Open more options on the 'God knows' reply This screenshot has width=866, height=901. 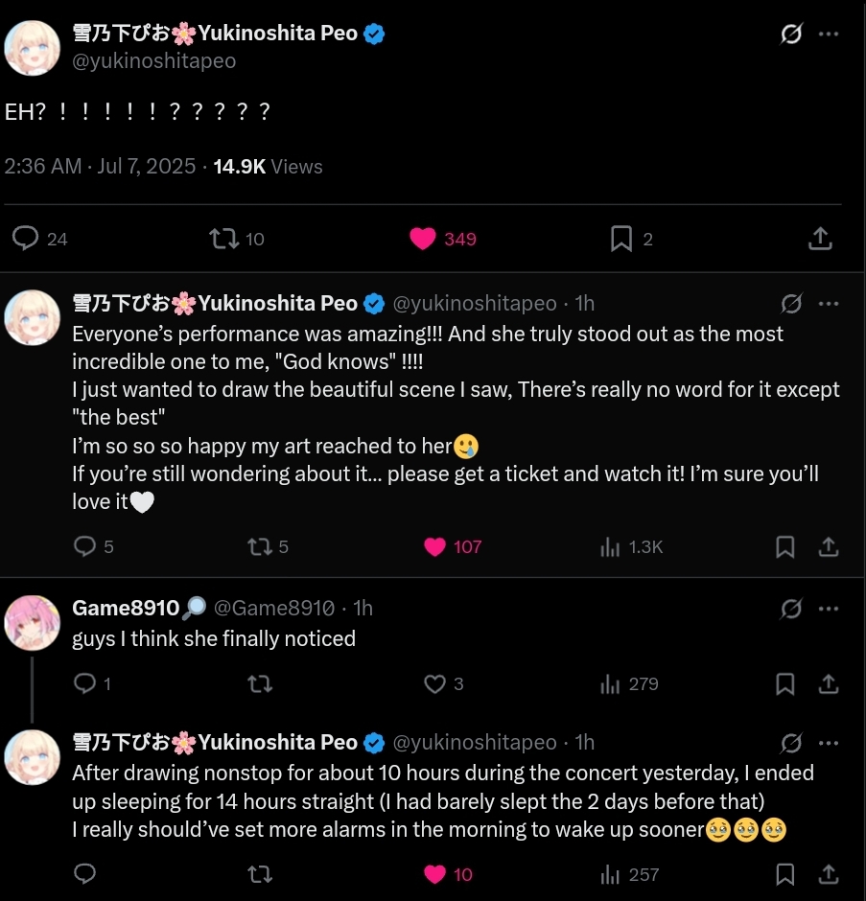(x=829, y=304)
